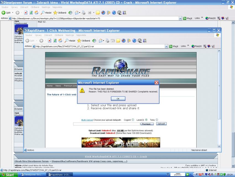Click the Start button
The image size is (235, 177).
[9, 175]
